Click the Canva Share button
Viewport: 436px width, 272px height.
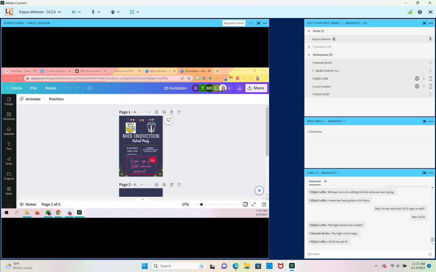tap(256, 88)
